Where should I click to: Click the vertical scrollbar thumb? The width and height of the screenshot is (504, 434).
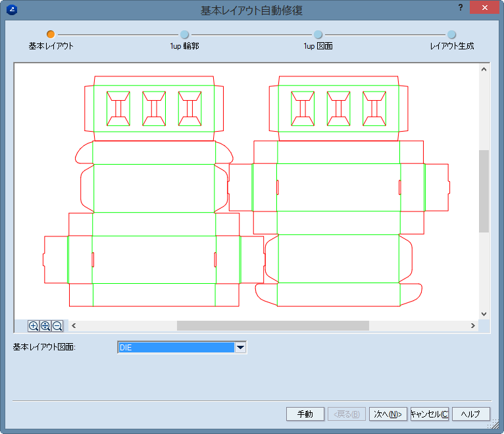(x=484, y=191)
